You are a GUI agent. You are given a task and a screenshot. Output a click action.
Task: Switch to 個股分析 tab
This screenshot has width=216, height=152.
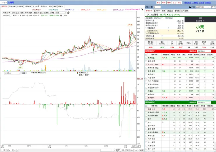point(44,6)
